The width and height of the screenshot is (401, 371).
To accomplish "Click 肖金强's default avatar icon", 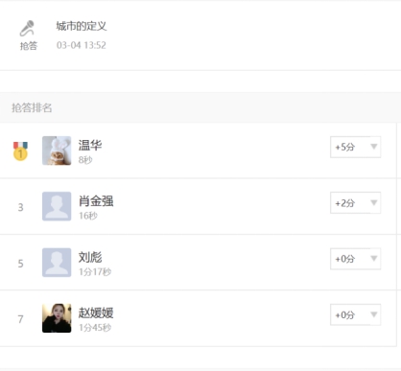I will coord(57,206).
